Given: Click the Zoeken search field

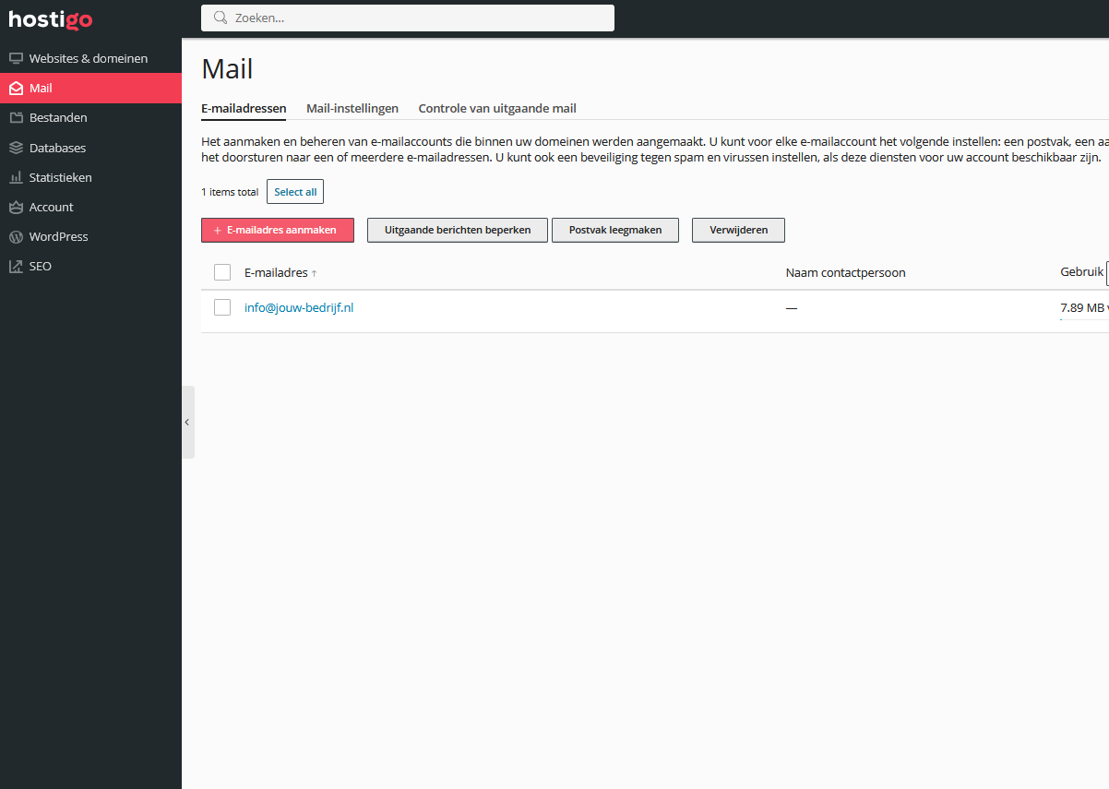Looking at the screenshot, I should [408, 18].
